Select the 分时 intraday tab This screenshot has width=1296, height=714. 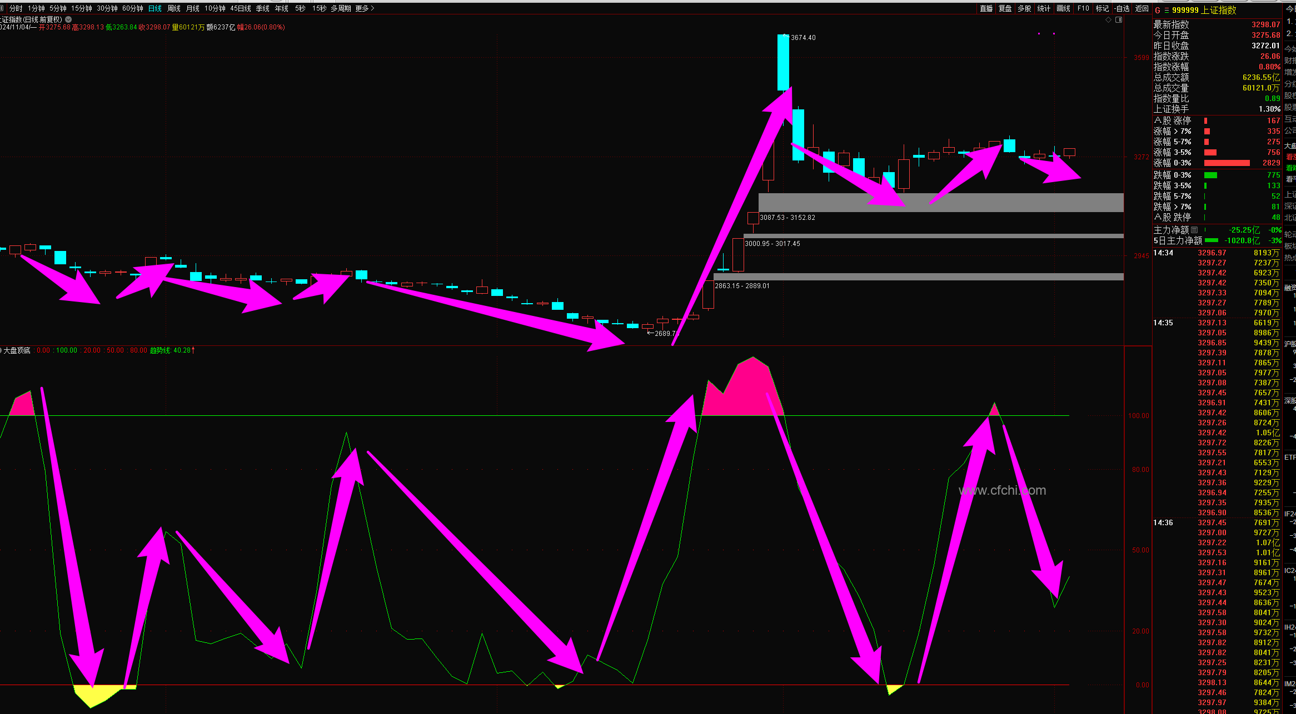point(16,8)
